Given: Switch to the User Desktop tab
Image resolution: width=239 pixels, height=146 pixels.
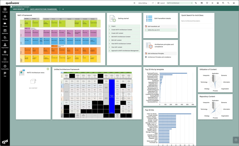Looking at the screenshot, I should pos(19,9).
